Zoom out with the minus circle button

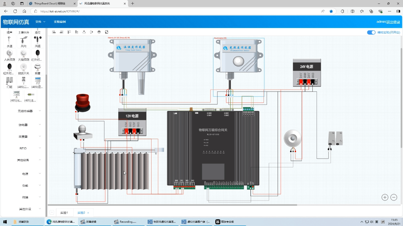[394, 197]
